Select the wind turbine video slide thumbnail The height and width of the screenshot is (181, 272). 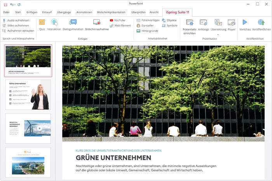tap(28, 129)
